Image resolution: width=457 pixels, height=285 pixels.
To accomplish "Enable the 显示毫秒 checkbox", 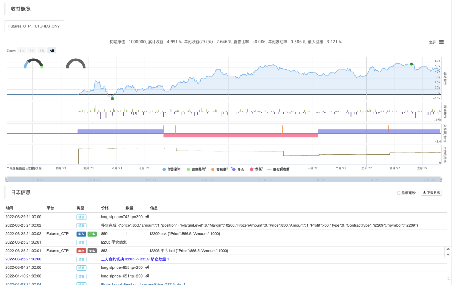I will point(399,193).
